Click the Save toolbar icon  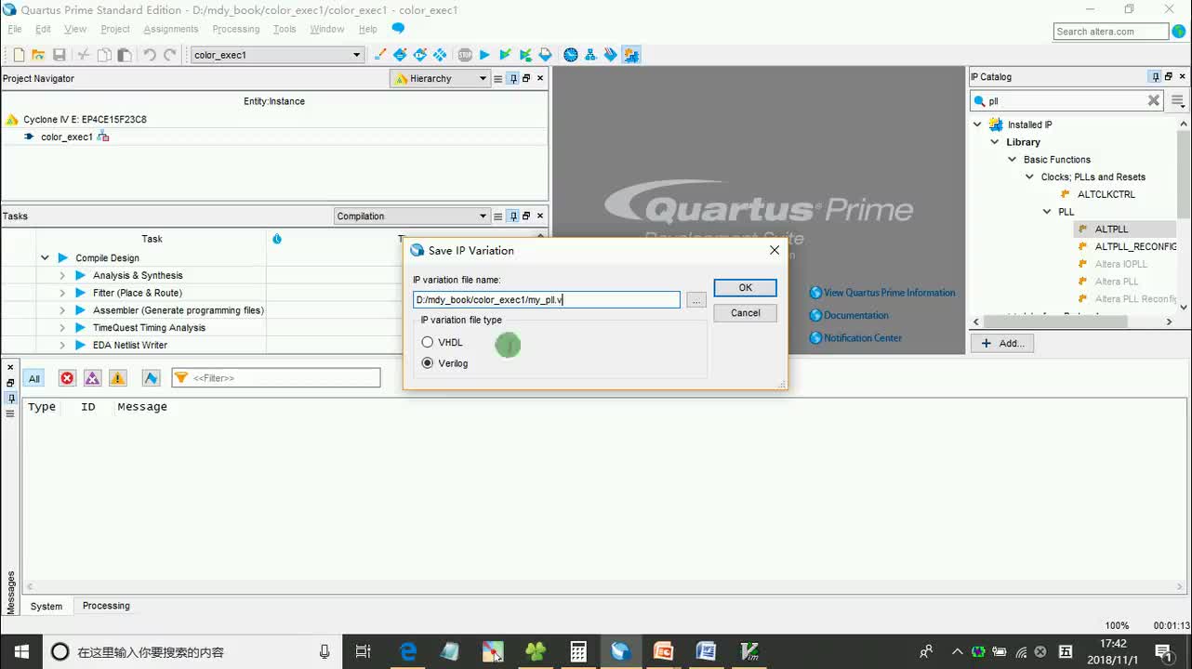coord(59,55)
